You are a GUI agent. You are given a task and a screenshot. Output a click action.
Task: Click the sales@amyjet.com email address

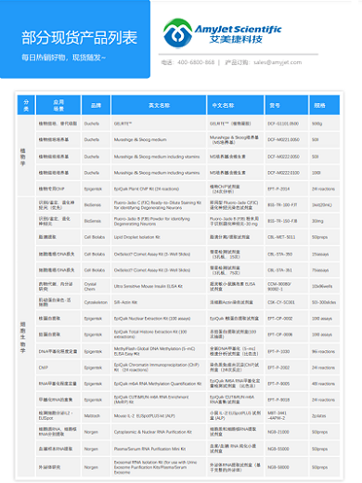pos(278,62)
